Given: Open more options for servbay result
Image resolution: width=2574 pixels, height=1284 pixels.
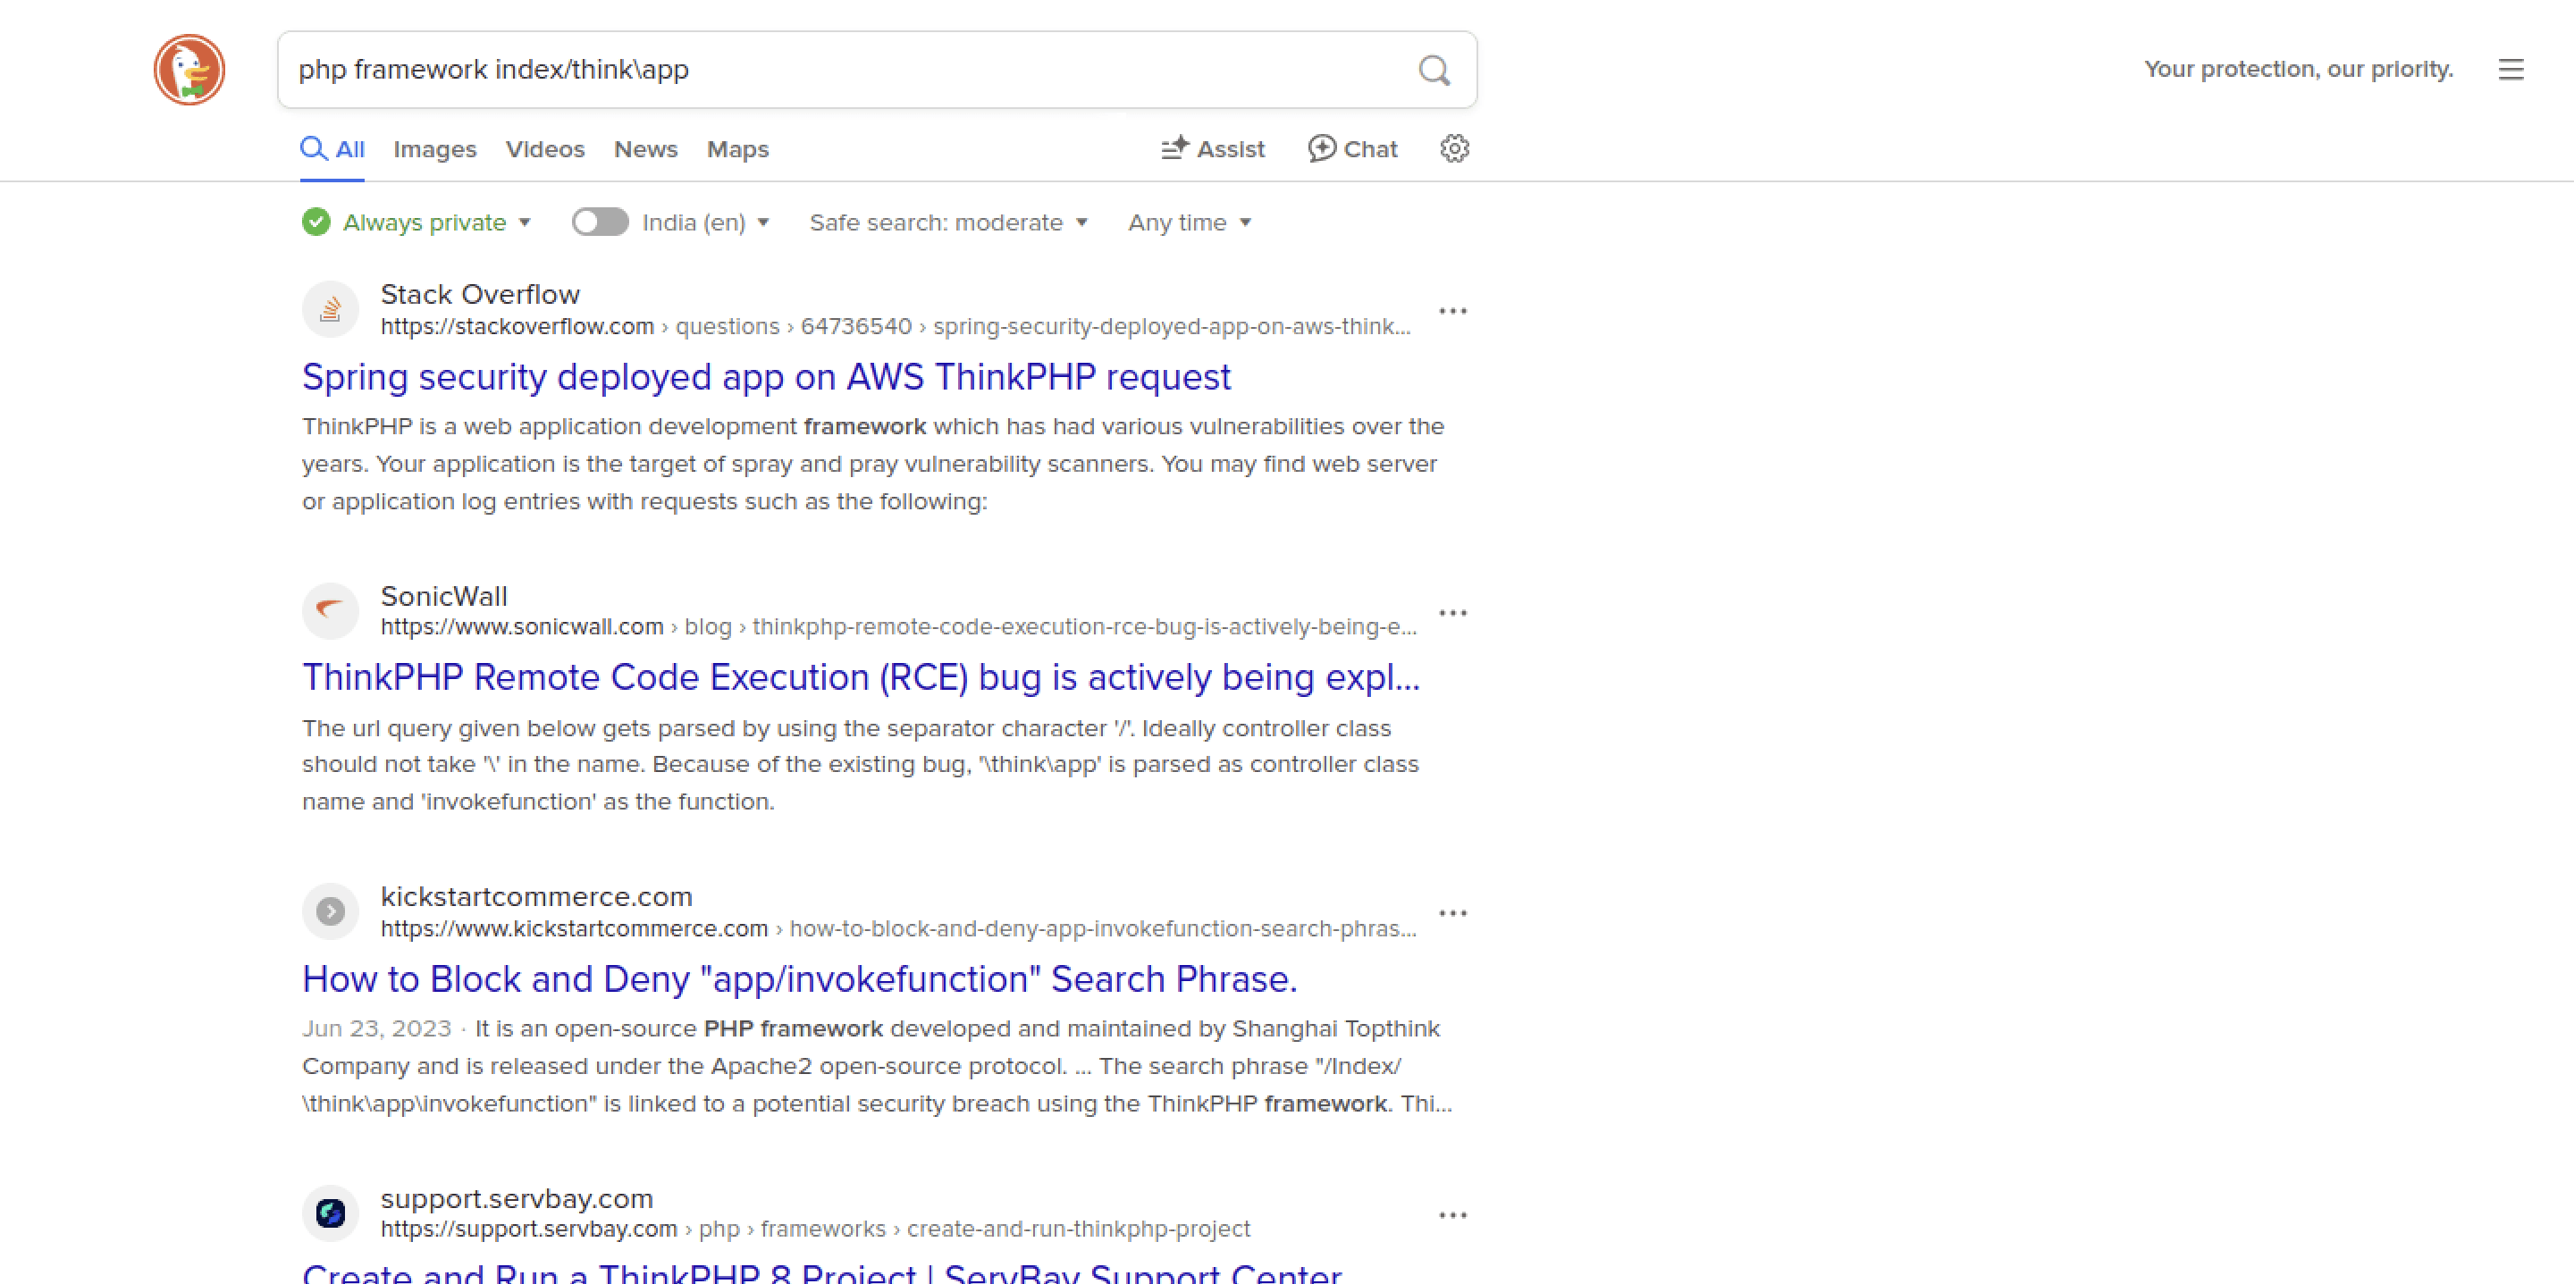Looking at the screenshot, I should pos(1453,1215).
